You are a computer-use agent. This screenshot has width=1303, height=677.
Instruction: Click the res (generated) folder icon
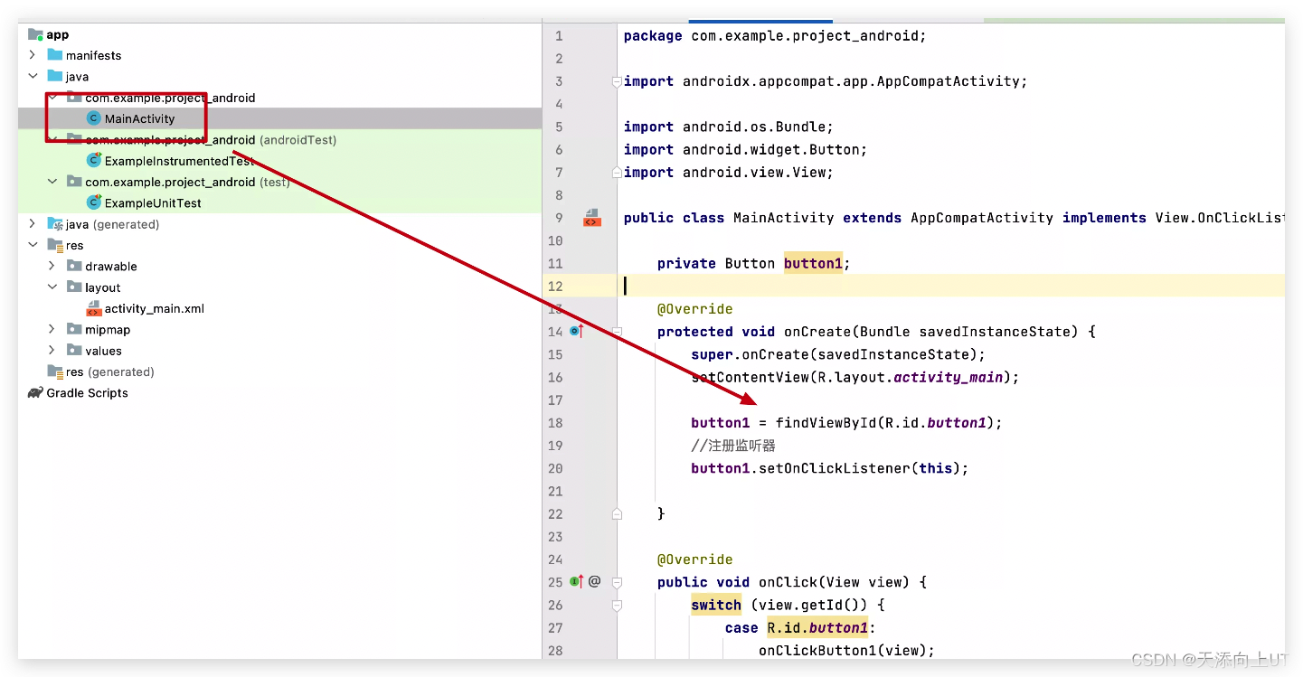pyautogui.click(x=55, y=371)
